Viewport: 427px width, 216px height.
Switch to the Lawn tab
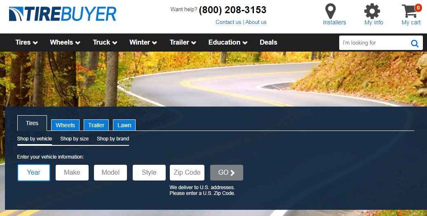(124, 125)
